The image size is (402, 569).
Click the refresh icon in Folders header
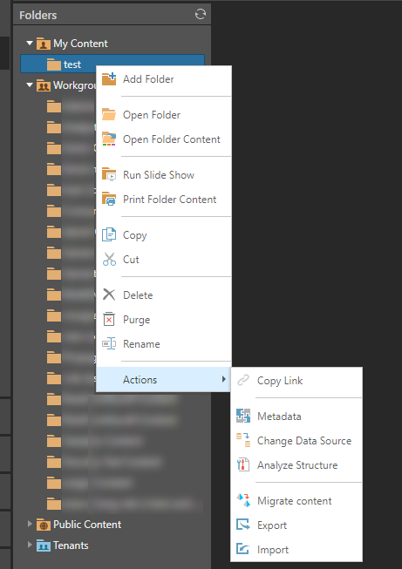tap(200, 15)
